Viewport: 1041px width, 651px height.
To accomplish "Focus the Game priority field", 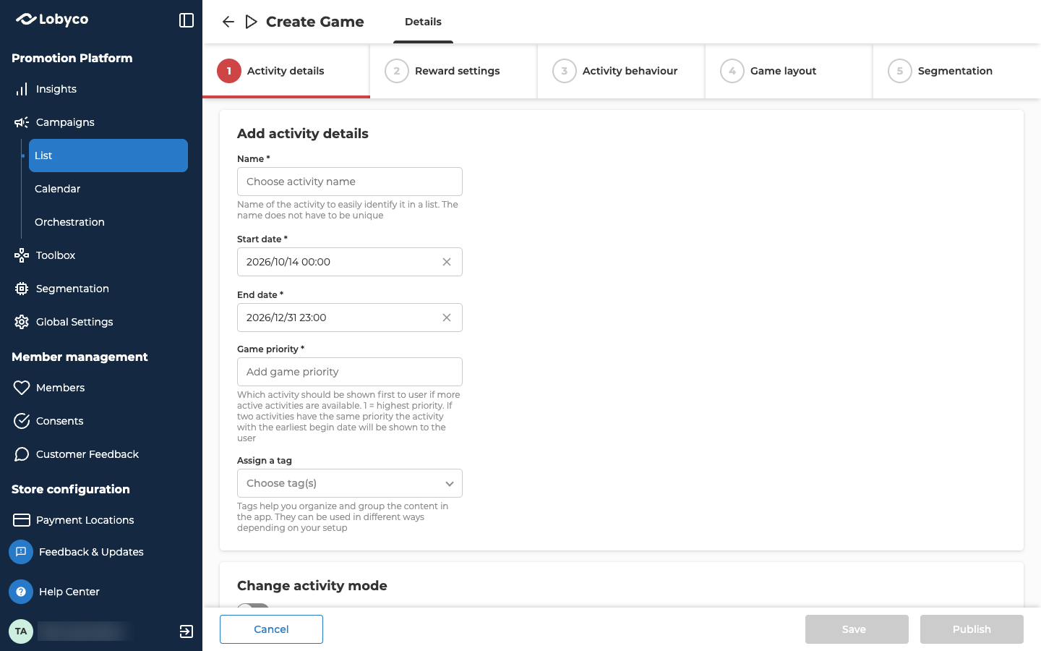I will click(x=350, y=372).
